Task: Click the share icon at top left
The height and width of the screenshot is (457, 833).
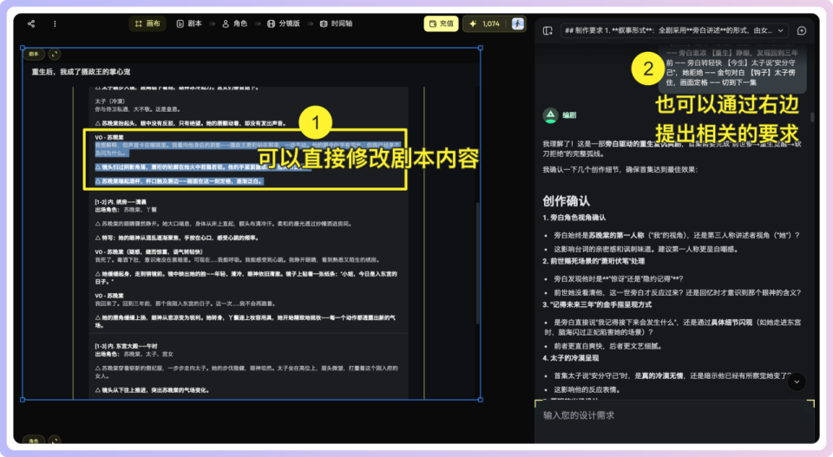Action: pyautogui.click(x=31, y=24)
